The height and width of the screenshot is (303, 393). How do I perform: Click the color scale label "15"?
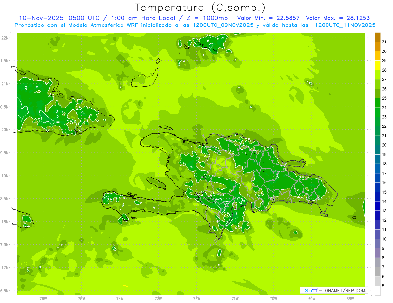point(384,192)
